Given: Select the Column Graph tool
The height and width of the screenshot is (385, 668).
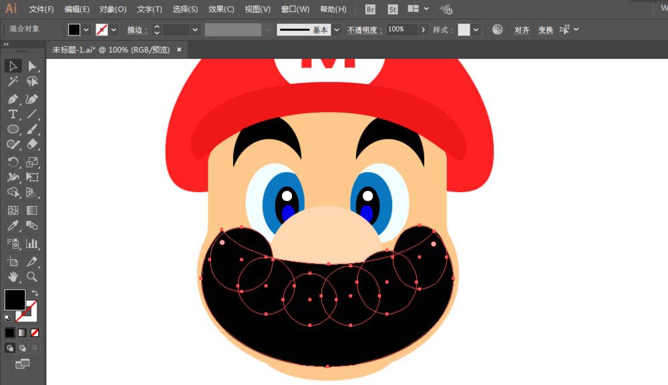Looking at the screenshot, I should click(x=32, y=244).
